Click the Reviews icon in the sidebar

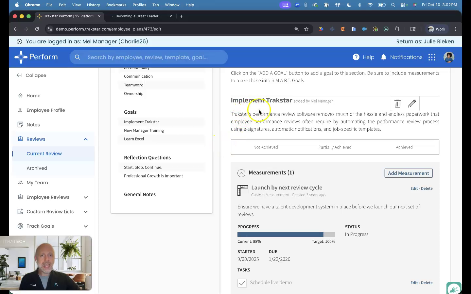pyautogui.click(x=20, y=139)
